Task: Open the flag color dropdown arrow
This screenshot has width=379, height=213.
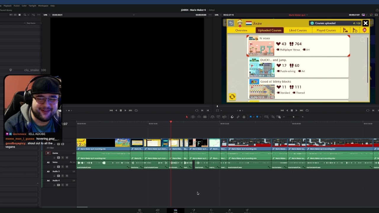Action: 253,117
